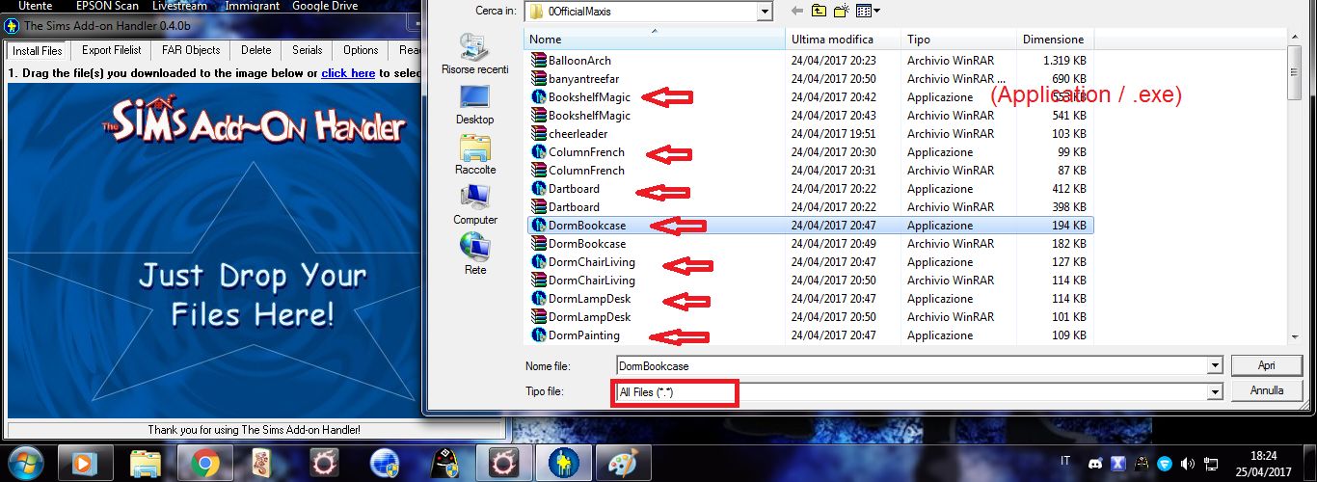Switch to the Export Filelist tab

click(112, 50)
